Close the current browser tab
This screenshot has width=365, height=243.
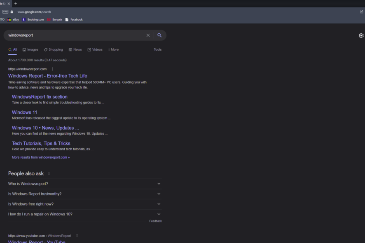click(9, 4)
